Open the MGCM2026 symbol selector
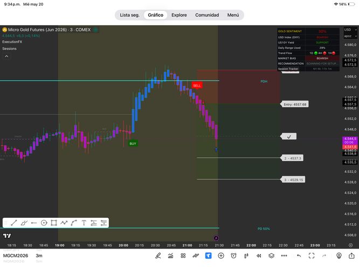Screen dimensions: 359x269 tap(16, 256)
